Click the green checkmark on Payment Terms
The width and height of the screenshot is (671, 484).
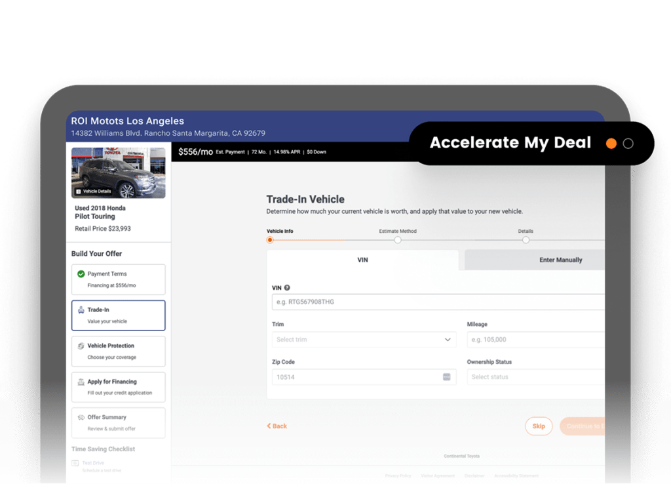(x=81, y=274)
